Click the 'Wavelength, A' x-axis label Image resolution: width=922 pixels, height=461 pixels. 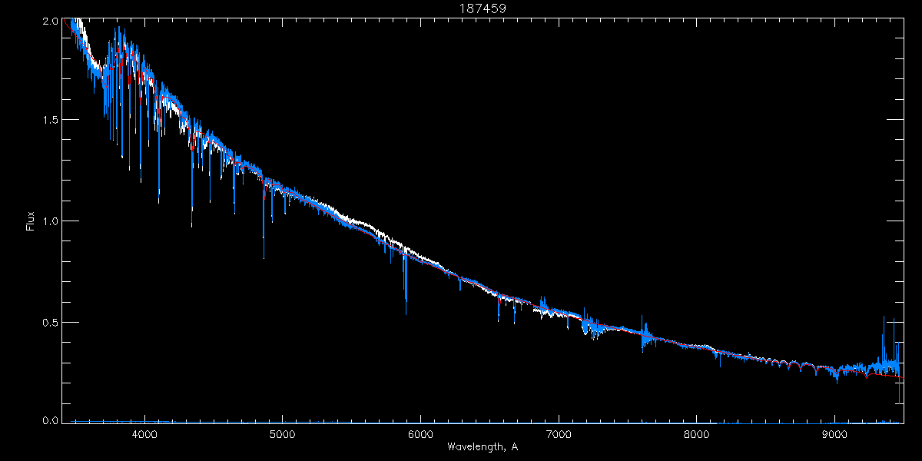[x=483, y=446]
